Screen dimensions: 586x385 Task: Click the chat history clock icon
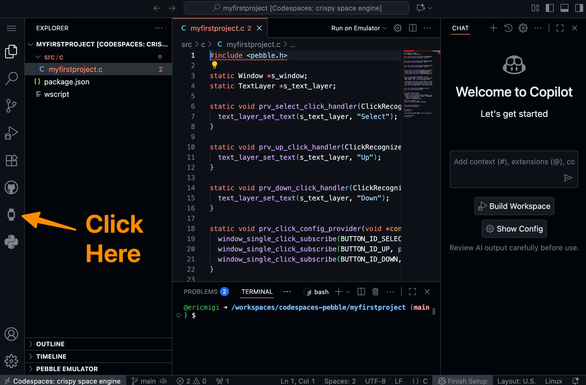tap(508, 28)
